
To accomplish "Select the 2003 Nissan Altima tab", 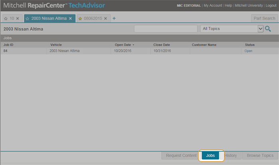I will pyautogui.click(x=49, y=18).
